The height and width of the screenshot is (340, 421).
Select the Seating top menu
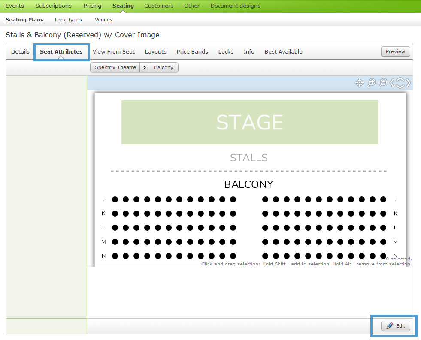pyautogui.click(x=123, y=6)
